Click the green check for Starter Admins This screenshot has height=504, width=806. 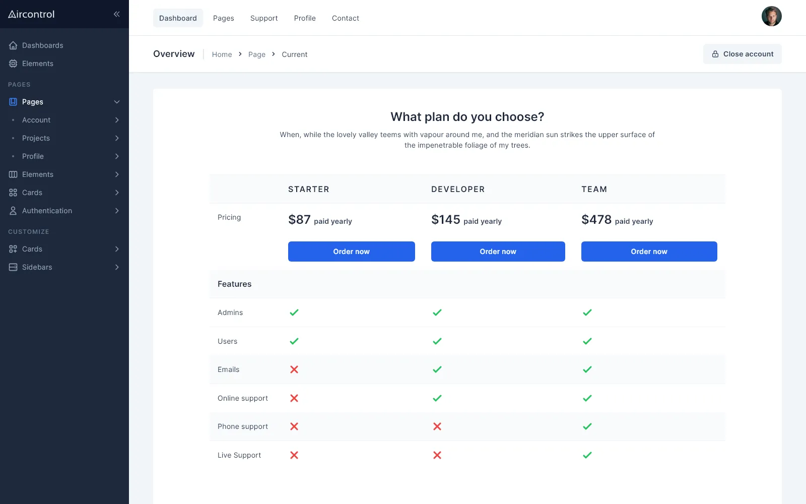click(x=294, y=312)
